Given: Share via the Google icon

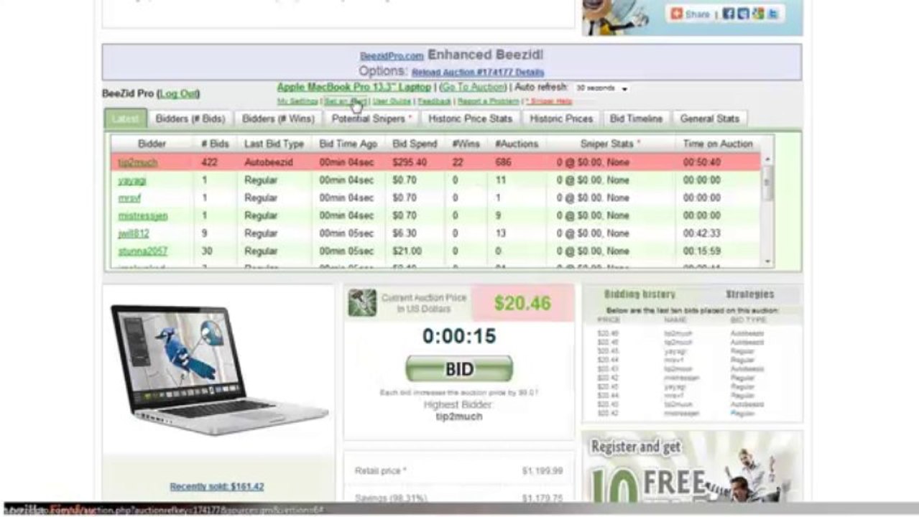Looking at the screenshot, I should point(757,14).
